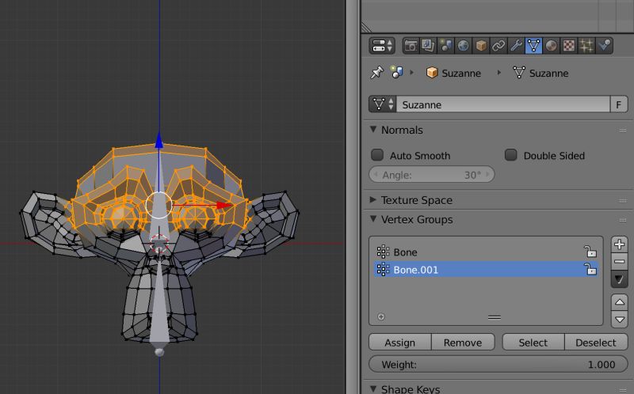
Task: Move vertex group down in list
Action: tap(620, 319)
